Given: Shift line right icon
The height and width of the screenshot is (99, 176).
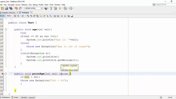Looking at the screenshot, I should tap(58, 16).
